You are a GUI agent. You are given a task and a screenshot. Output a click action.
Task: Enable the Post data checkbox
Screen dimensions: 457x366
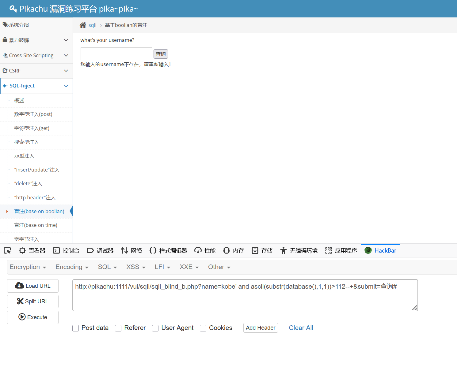pyautogui.click(x=76, y=328)
